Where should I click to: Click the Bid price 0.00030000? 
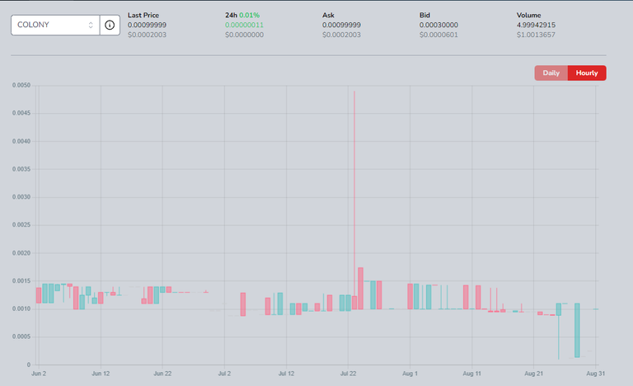pyautogui.click(x=438, y=25)
